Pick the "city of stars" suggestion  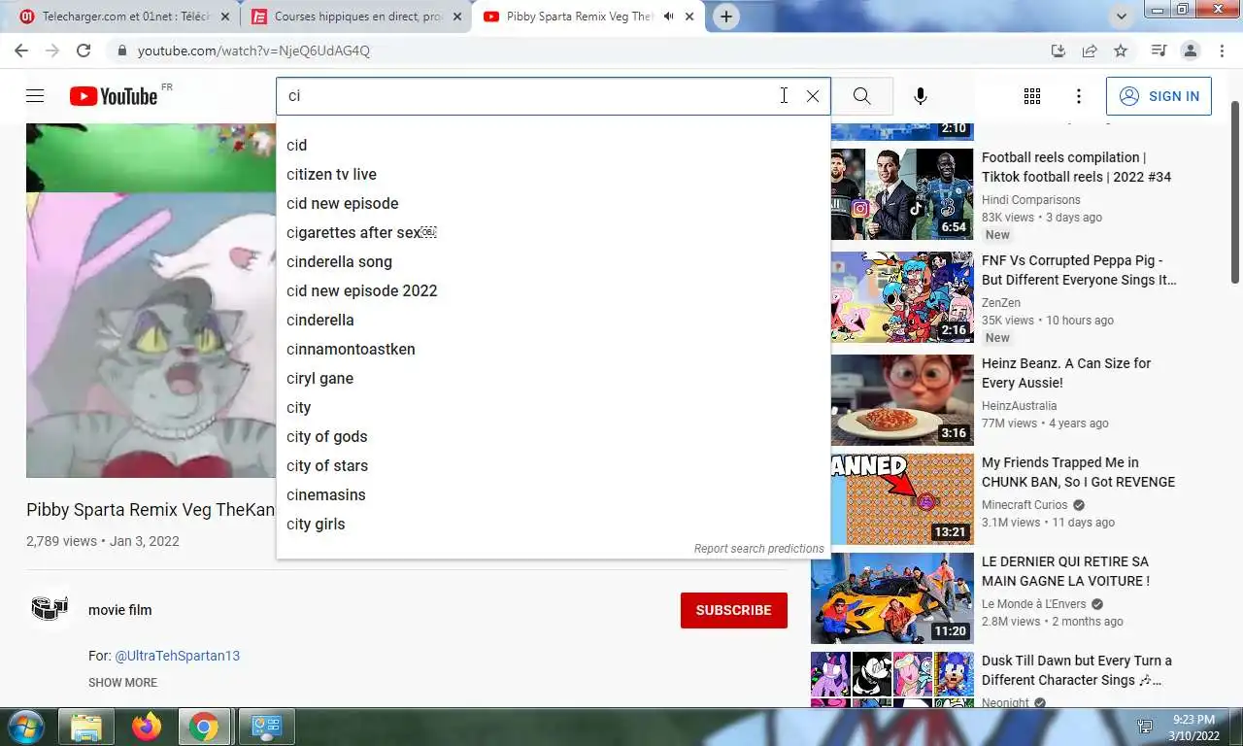tap(554, 465)
